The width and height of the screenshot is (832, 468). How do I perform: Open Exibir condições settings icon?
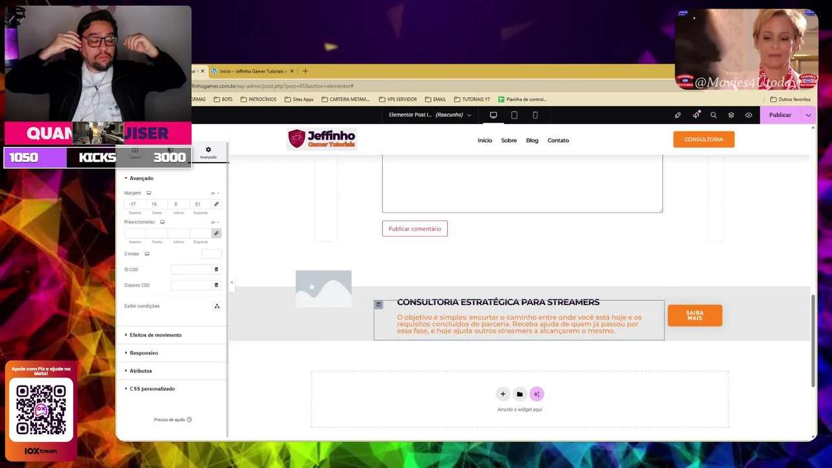tap(217, 306)
